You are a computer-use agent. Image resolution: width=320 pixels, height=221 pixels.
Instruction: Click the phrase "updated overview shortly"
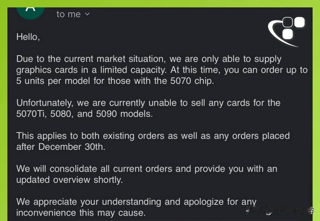pyautogui.click(x=69, y=180)
